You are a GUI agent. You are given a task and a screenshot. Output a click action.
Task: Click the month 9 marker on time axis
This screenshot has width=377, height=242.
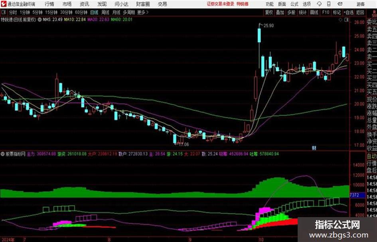click(x=190, y=240)
